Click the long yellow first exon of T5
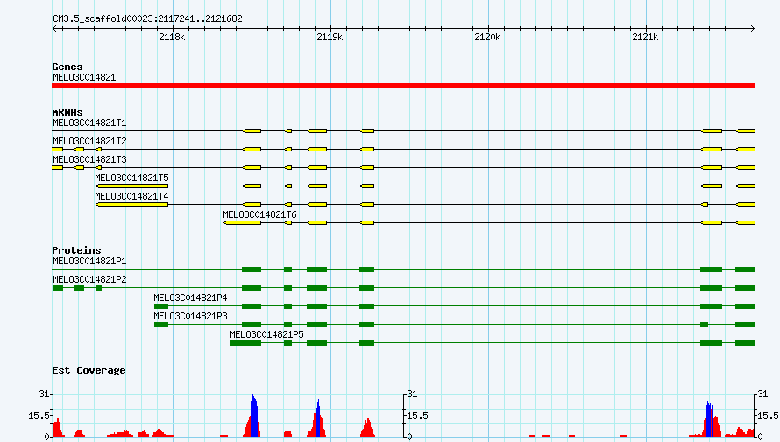The height and width of the screenshot is (442, 780). tap(131, 186)
